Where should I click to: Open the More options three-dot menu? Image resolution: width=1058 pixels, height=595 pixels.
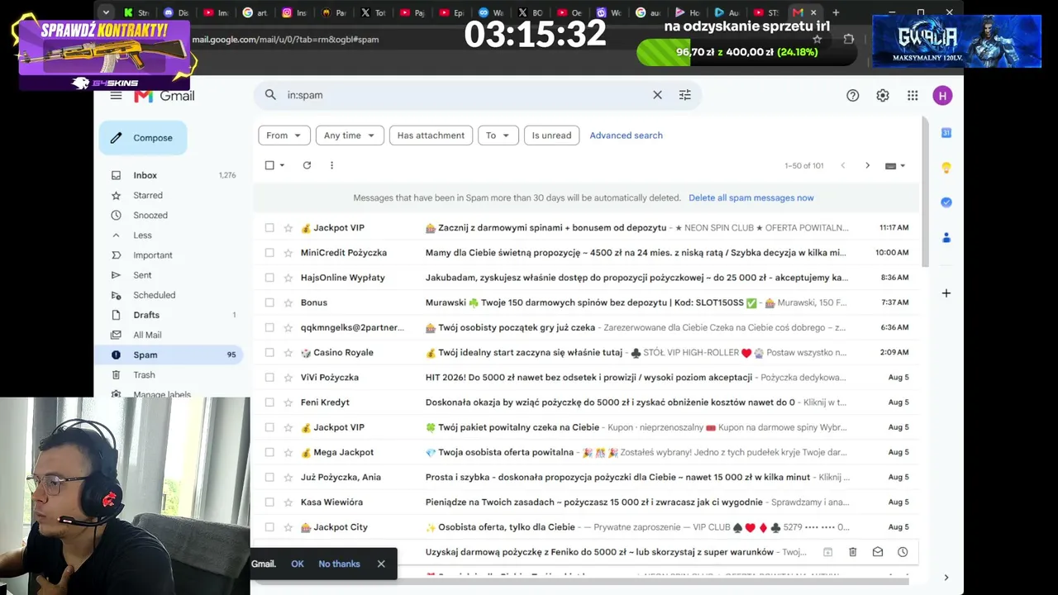tap(331, 165)
